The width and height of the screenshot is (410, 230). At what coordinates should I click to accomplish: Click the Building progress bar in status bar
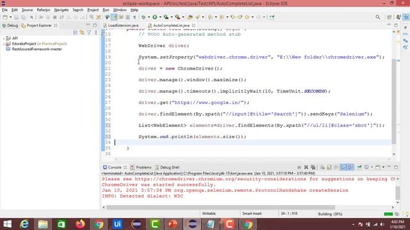pyautogui.click(x=388, y=214)
